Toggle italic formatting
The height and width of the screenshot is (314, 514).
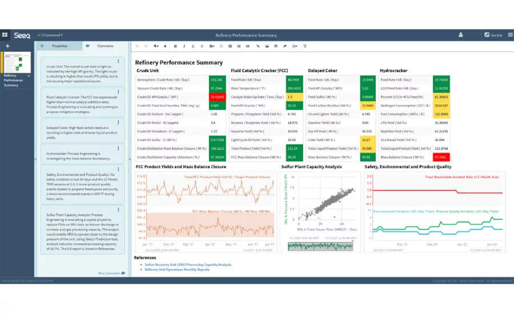pos(184,46)
